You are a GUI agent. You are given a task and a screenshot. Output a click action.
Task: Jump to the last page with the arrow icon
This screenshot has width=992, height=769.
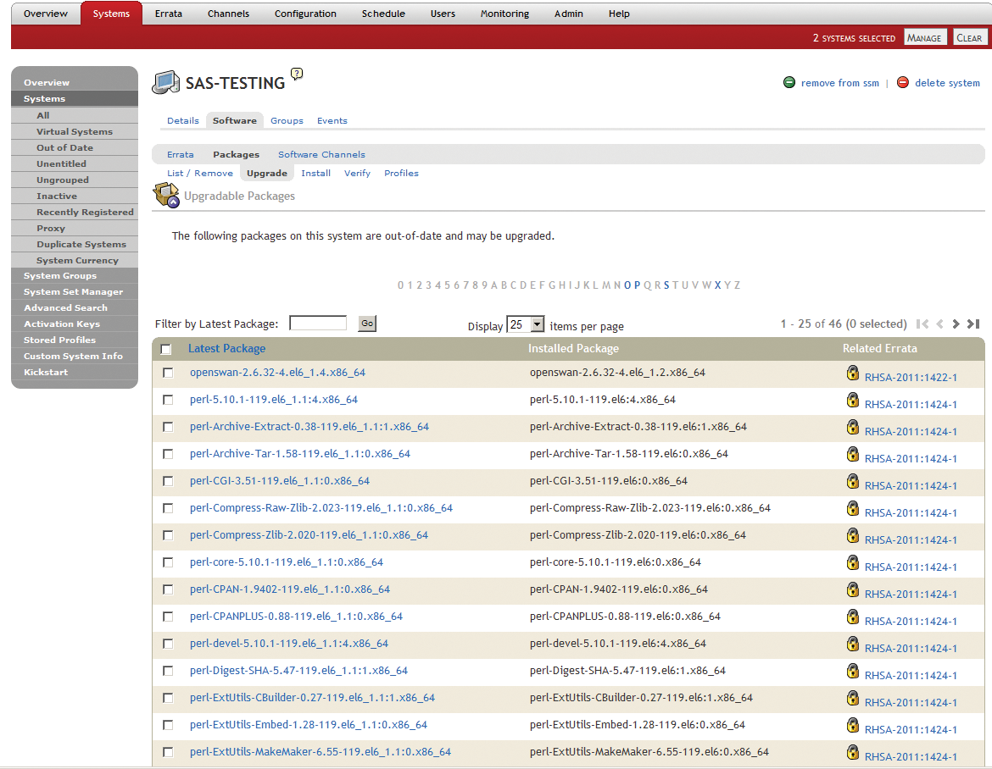pyautogui.click(x=973, y=324)
